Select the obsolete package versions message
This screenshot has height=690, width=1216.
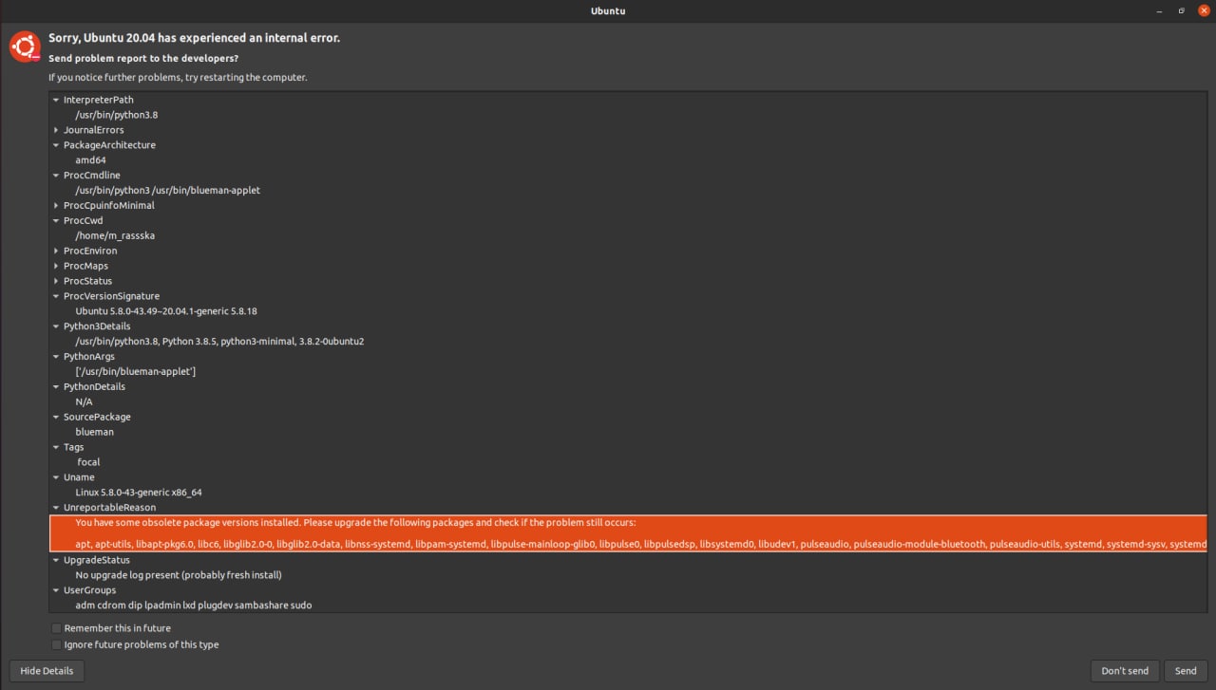[x=628, y=533]
